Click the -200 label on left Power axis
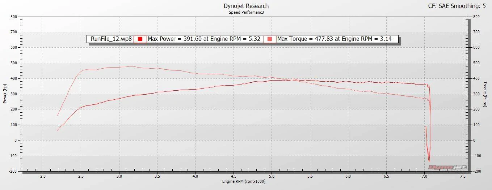The width and height of the screenshot is (492, 190). point(13,171)
